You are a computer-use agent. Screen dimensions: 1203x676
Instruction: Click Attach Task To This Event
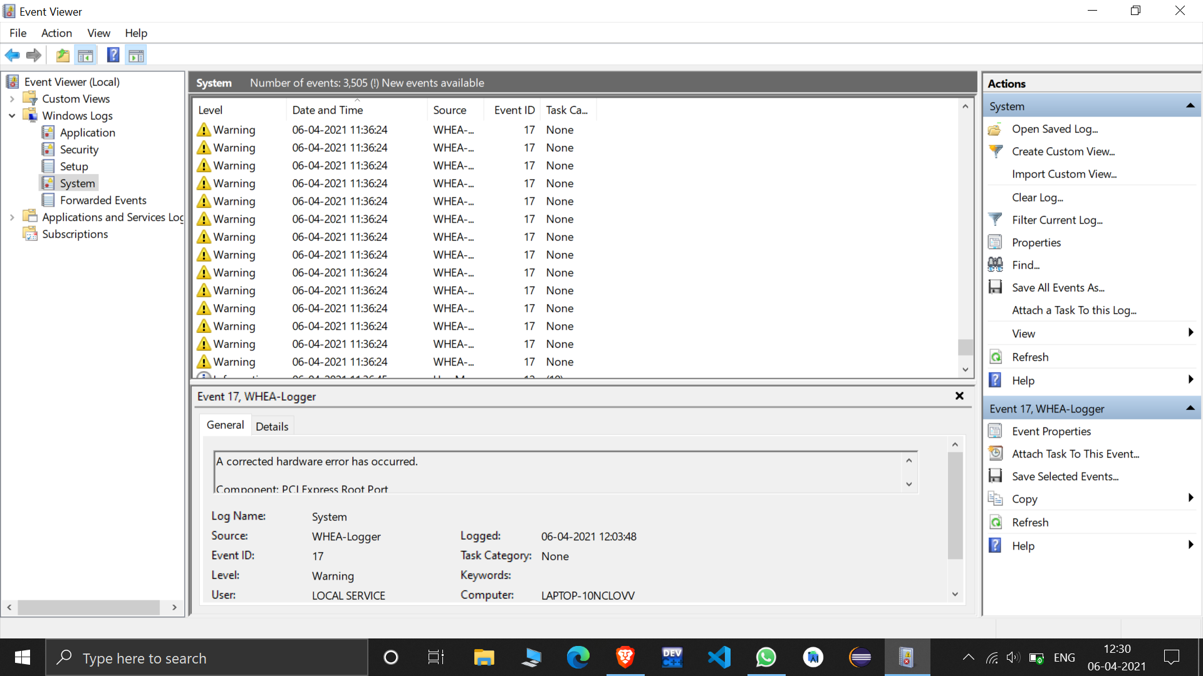tap(1075, 454)
